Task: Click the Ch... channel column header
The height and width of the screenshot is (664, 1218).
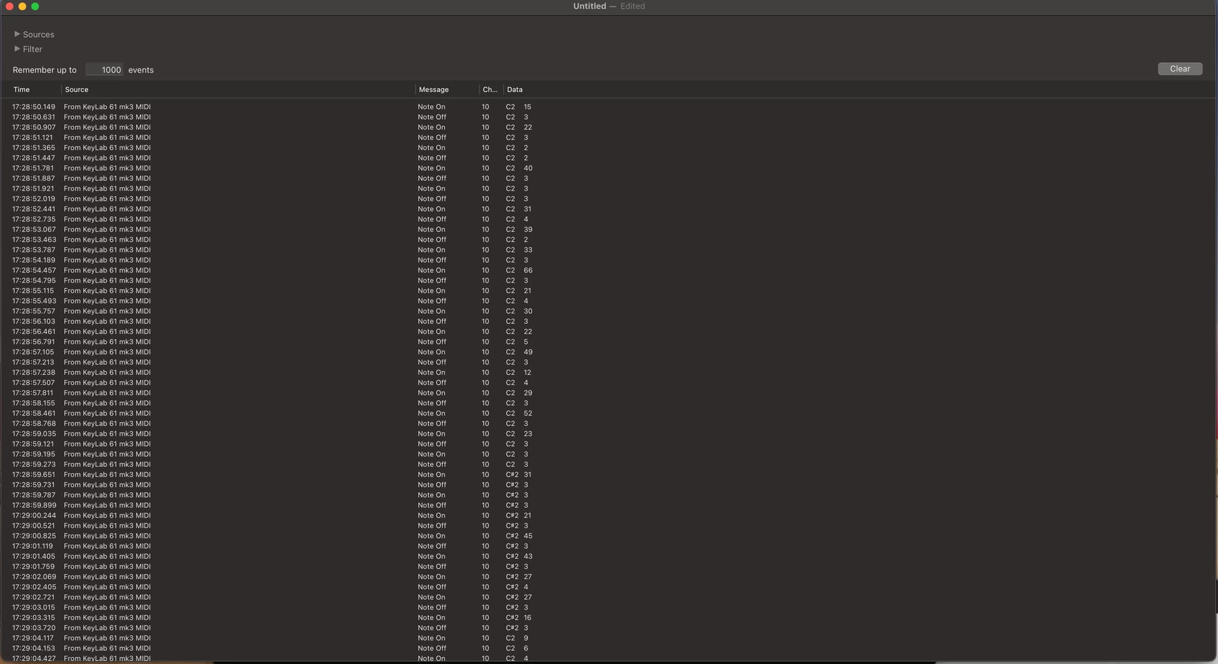Action: (x=489, y=89)
